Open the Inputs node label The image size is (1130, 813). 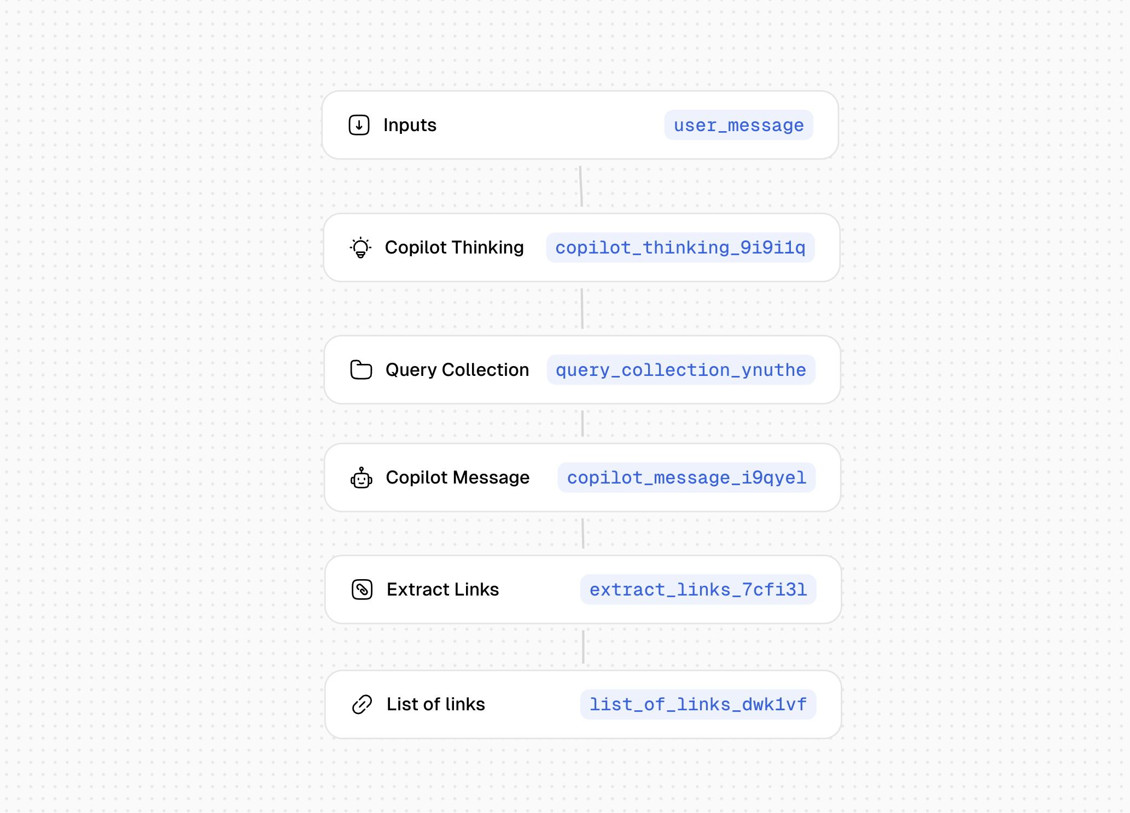(410, 125)
